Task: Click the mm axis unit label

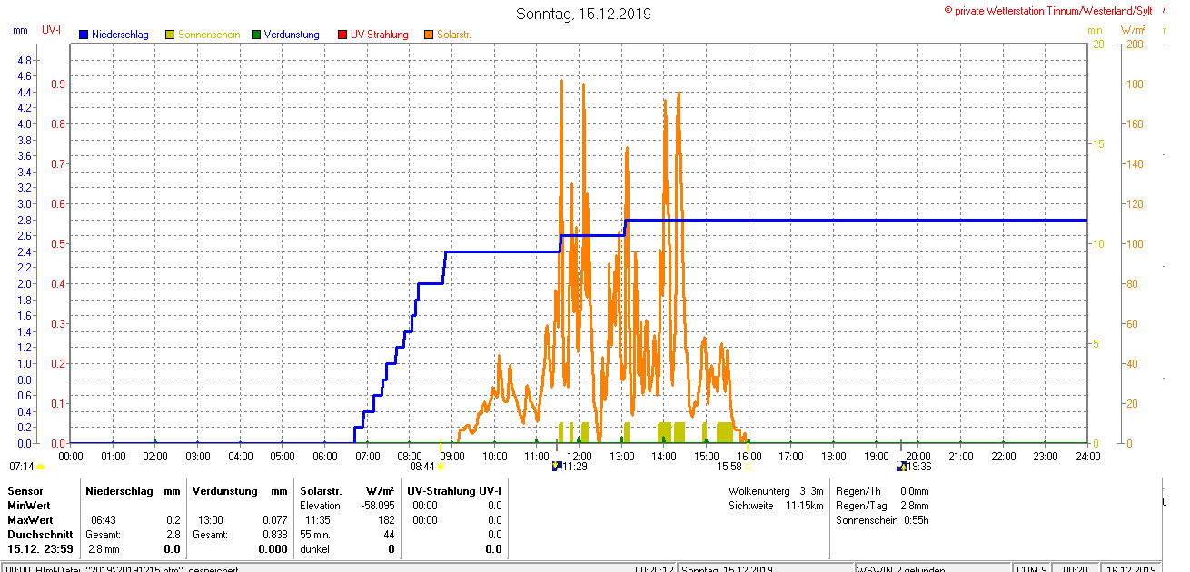Action: tap(21, 30)
